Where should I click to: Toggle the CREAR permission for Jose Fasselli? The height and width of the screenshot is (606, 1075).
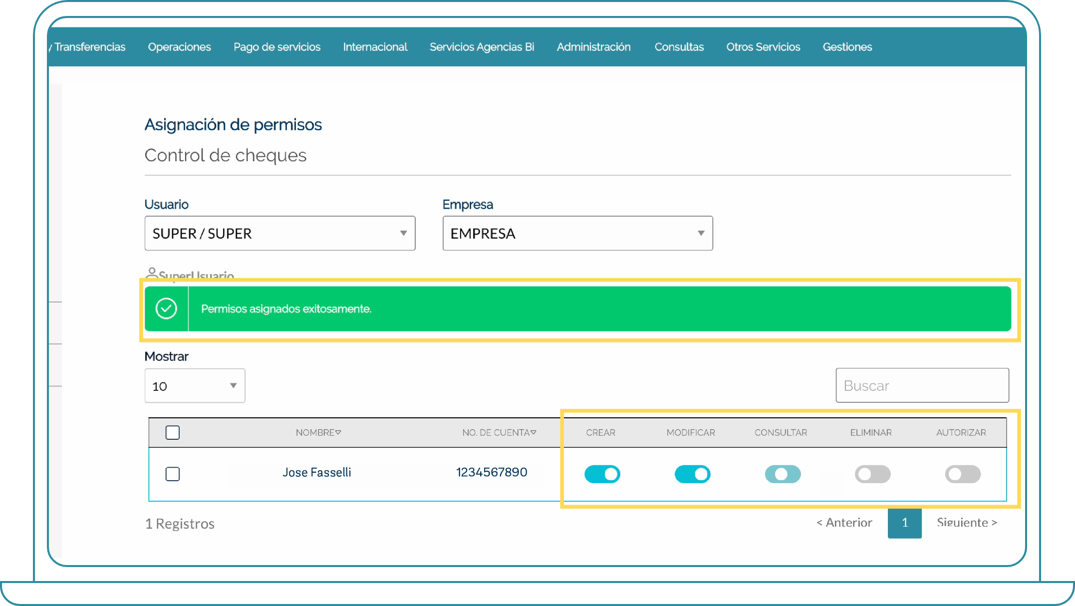click(x=602, y=474)
